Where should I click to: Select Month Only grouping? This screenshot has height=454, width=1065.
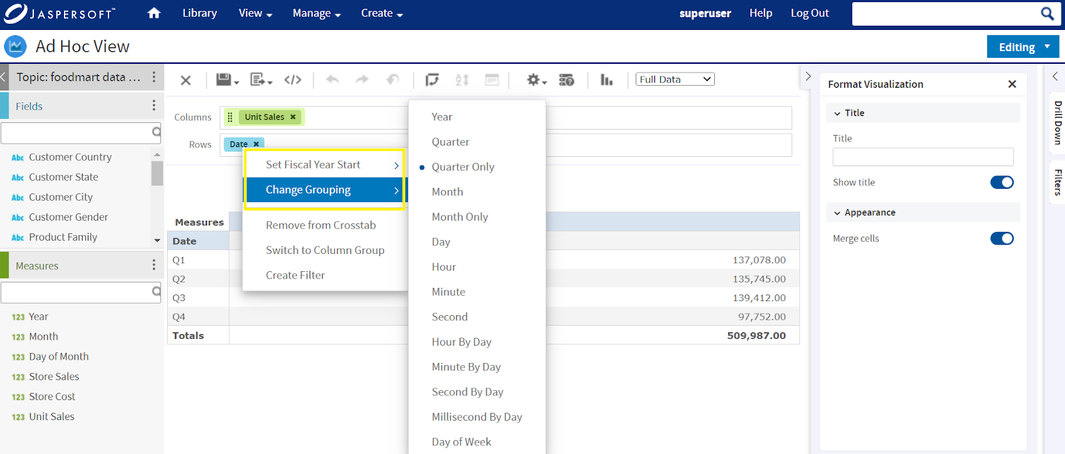click(460, 217)
